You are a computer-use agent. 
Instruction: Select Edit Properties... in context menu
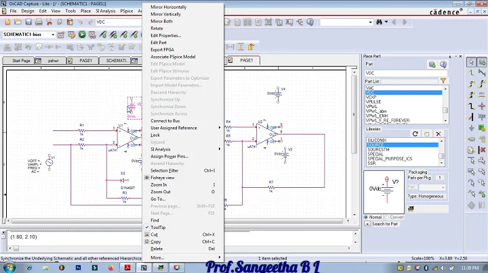[x=165, y=35]
